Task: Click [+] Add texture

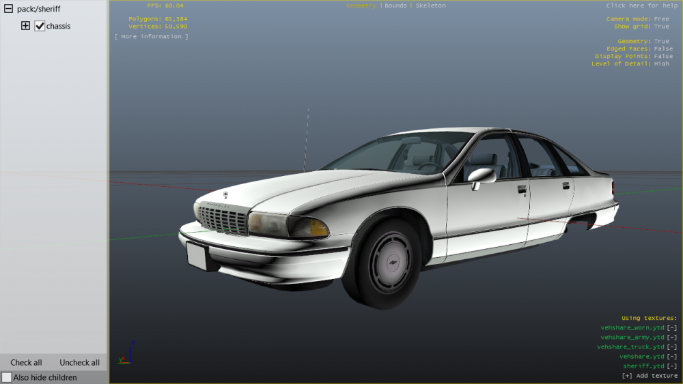Action: click(650, 376)
